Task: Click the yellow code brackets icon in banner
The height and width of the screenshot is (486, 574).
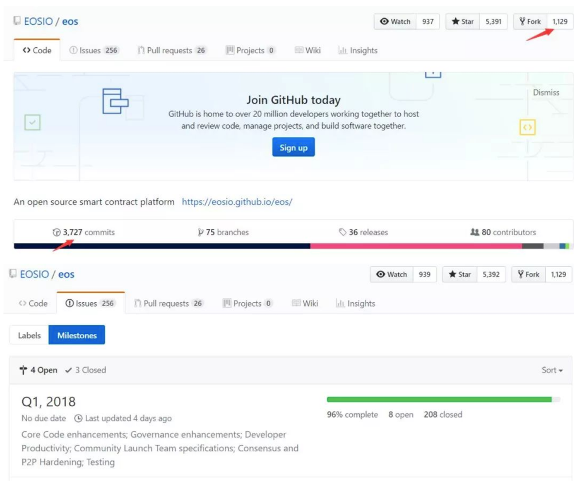Action: coord(528,127)
